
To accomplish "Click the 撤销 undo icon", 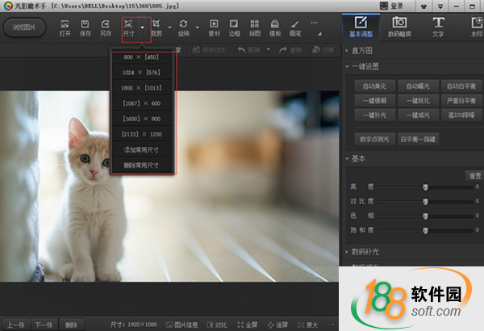I will click(248, 50).
